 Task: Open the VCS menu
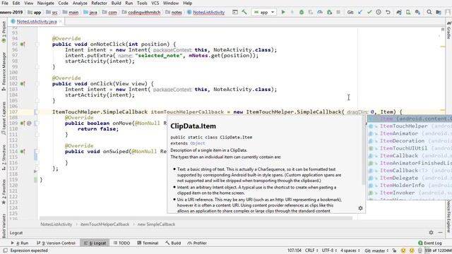click(x=155, y=3)
